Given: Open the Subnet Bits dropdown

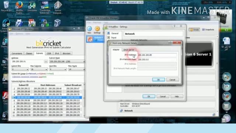Looking at the screenshot, I should tap(20, 69).
